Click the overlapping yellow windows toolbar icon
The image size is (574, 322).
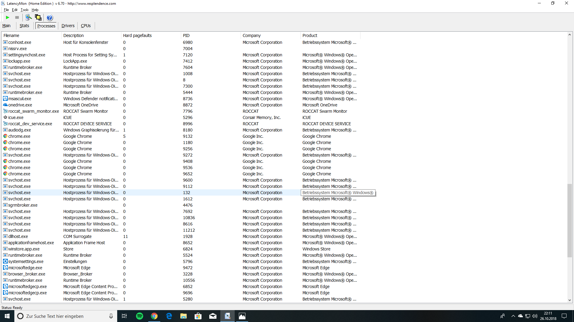coord(38,18)
